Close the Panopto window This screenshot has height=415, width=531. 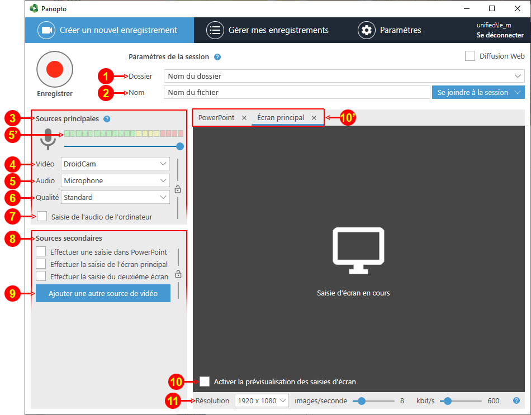518,8
